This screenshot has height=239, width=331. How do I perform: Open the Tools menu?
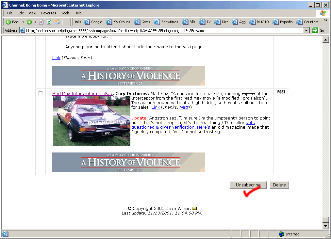coord(65,13)
